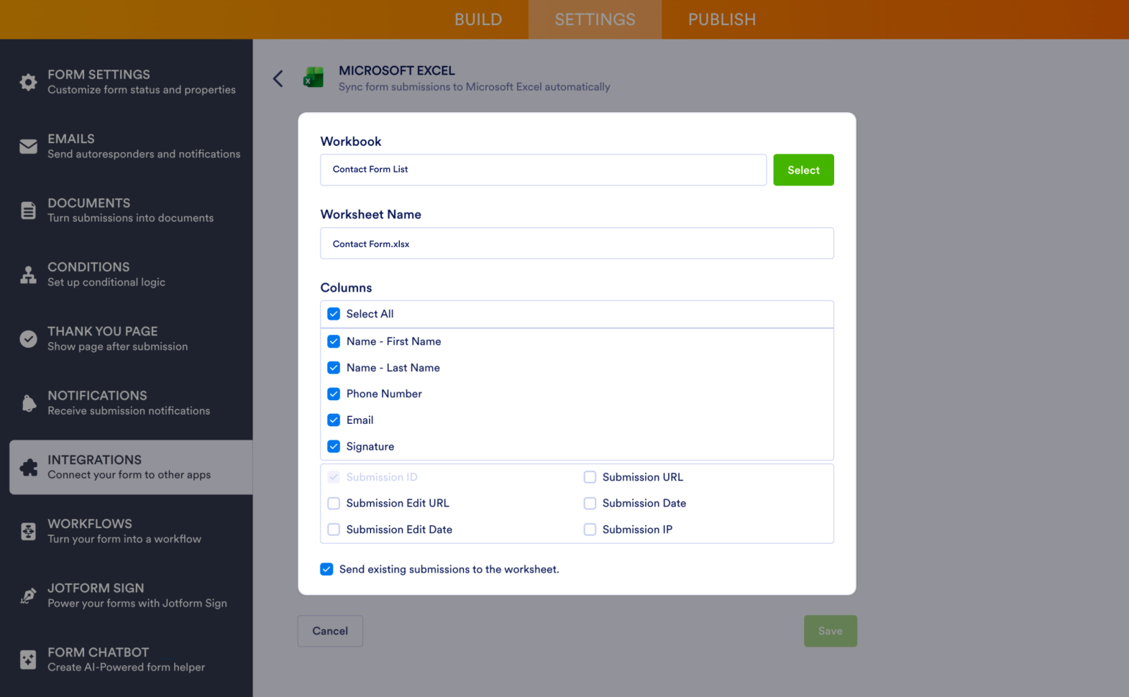Switch to the PUBLISH tab
The width and height of the screenshot is (1129, 697).
(721, 19)
